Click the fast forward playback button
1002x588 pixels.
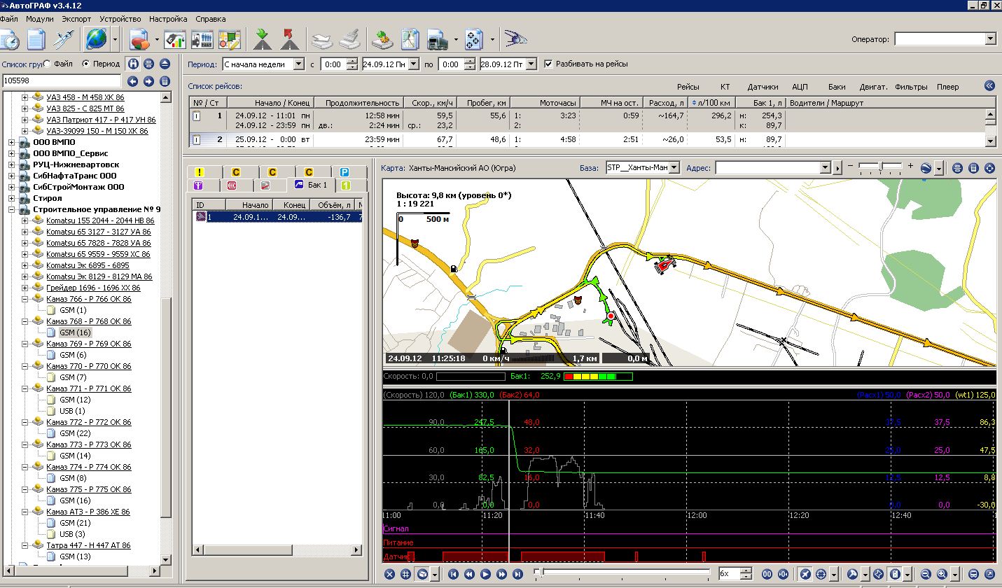(x=502, y=574)
